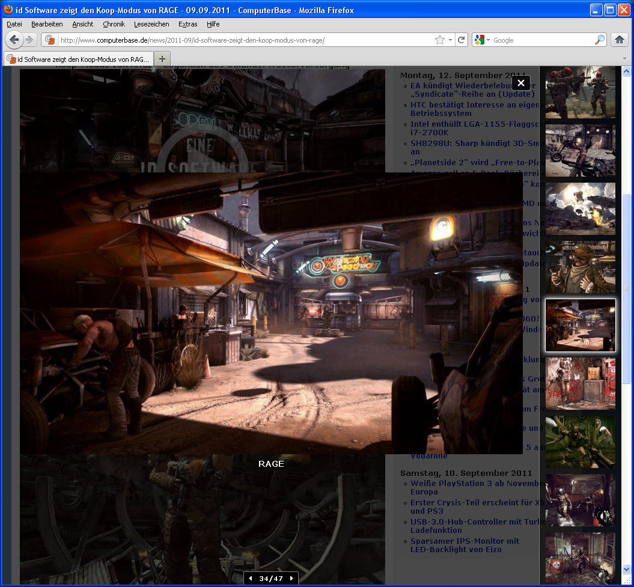The width and height of the screenshot is (634, 587).
Task: Open the Sparsamer IPS-Monitor Eizo link
Action: (x=465, y=546)
